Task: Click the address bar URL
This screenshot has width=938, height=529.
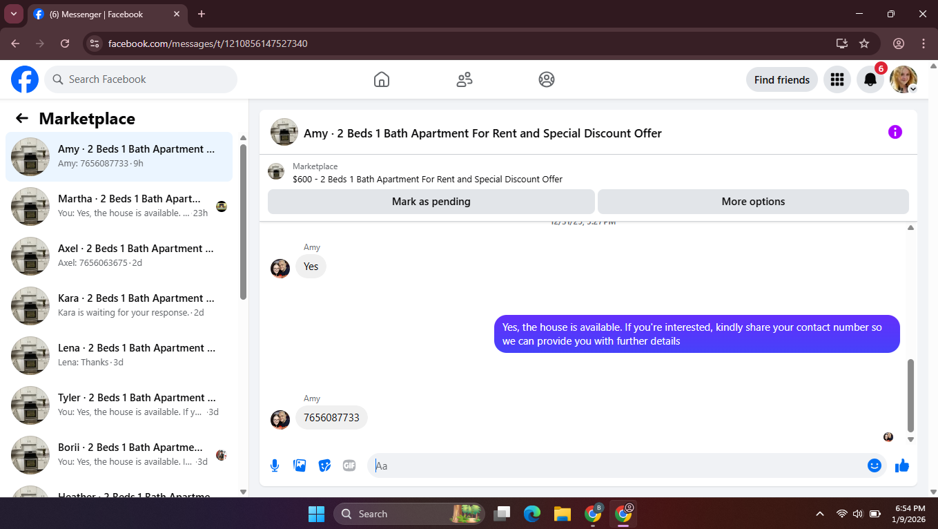Action: 208,44
